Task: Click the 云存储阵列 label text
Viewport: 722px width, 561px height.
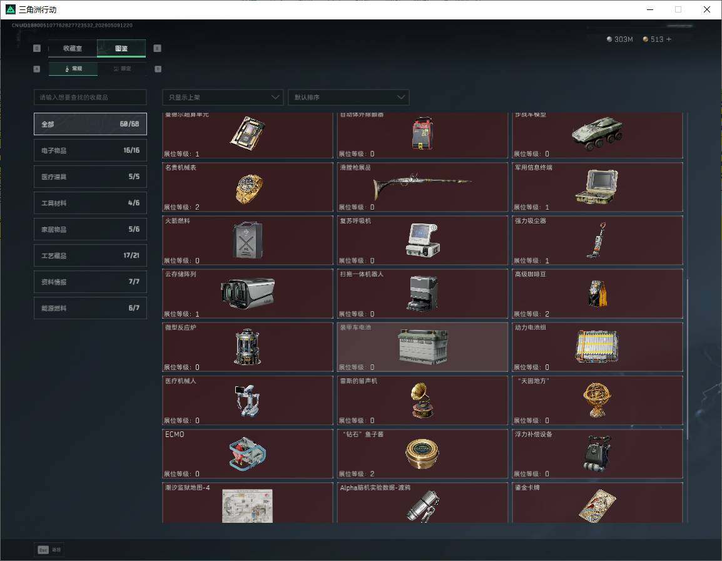Action: click(x=180, y=274)
